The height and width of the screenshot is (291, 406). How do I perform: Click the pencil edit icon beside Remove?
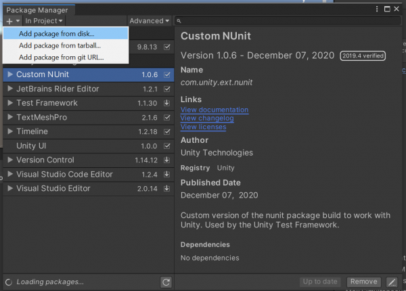click(392, 282)
